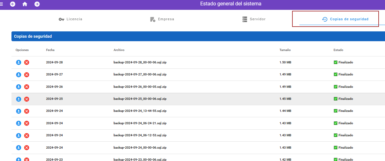Download backup-2024-09-24_06-12-53 file

(18, 135)
